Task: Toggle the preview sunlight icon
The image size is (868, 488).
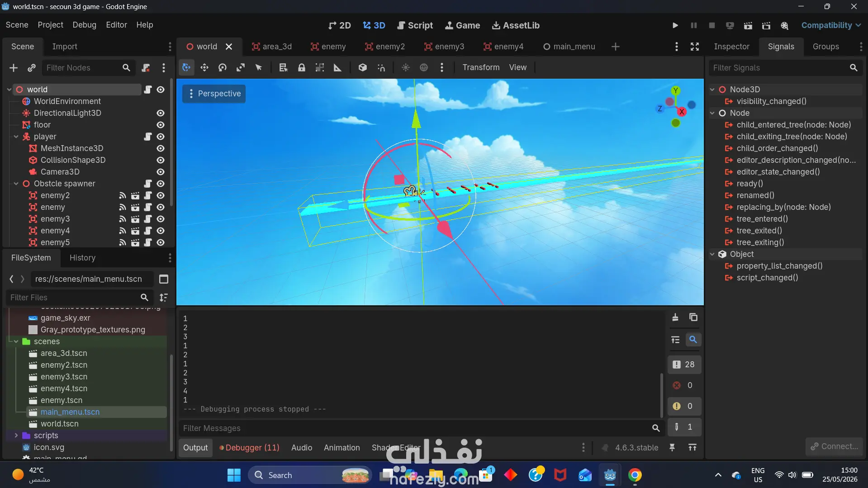Action: 406,67
